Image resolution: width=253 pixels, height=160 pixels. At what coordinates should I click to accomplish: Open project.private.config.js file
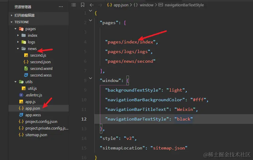click(47, 128)
